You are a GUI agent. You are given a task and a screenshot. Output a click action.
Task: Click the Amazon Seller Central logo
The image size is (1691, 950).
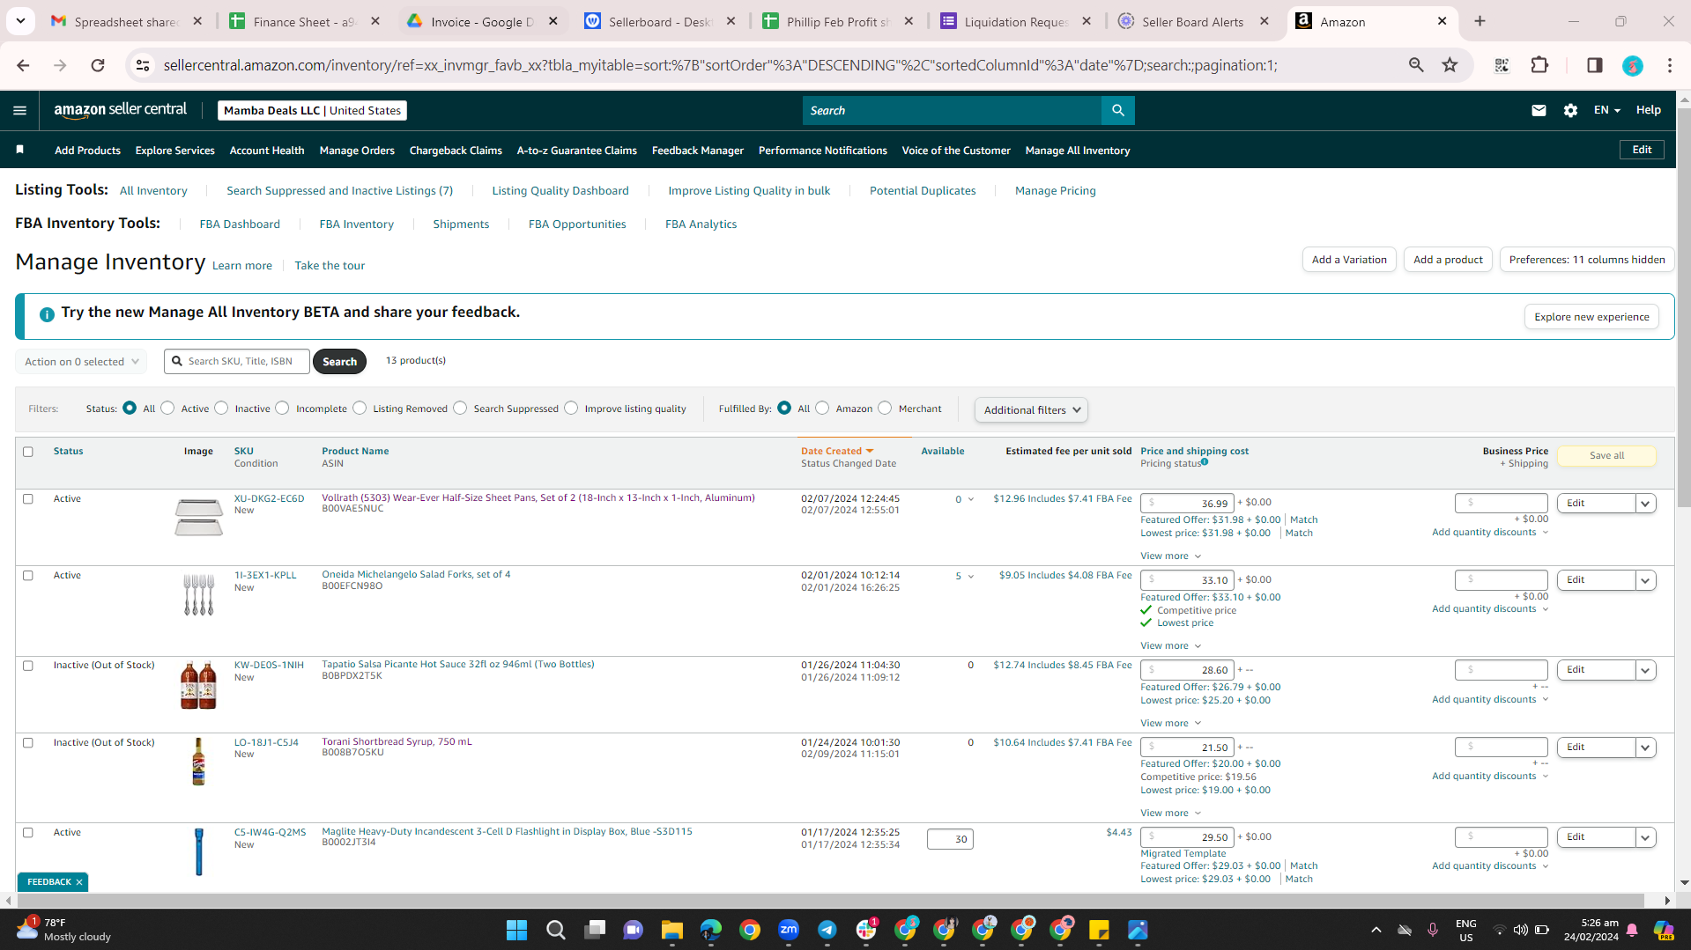[121, 110]
